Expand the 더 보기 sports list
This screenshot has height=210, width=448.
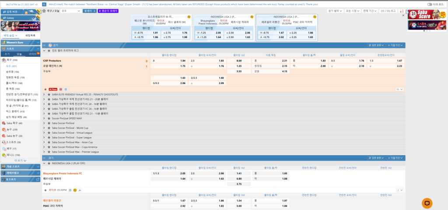(x=19, y=161)
